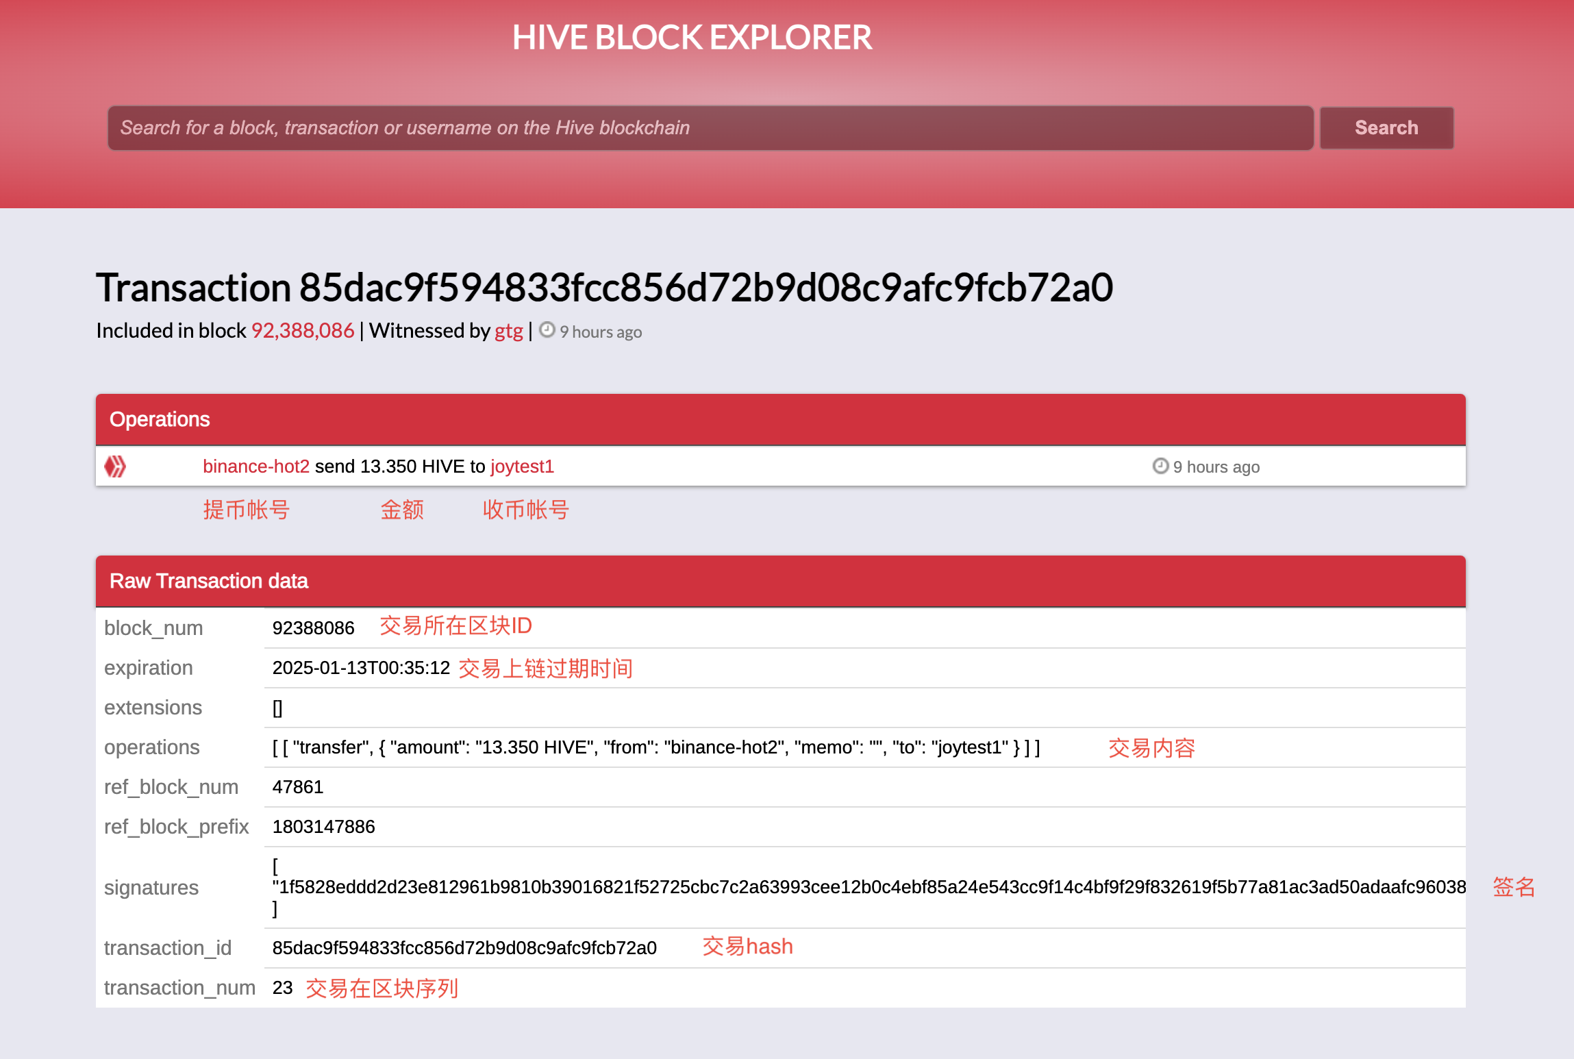
Task: Click the expiration timestamp value
Action: [x=361, y=668]
